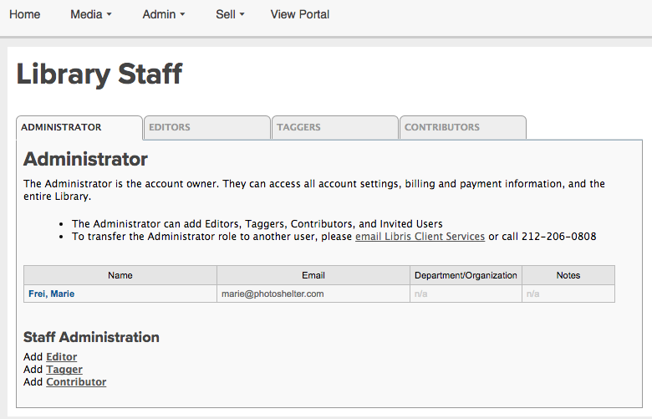Click the Add Contributor link
Screen dimensions: 652x419
[x=76, y=382]
